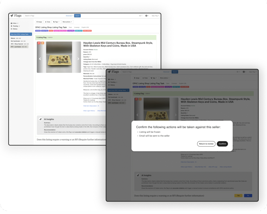Viewport: 267px width, 214px height.
Task: Click the AI Insights sparkle icon in the back window
Action: tap(40, 119)
